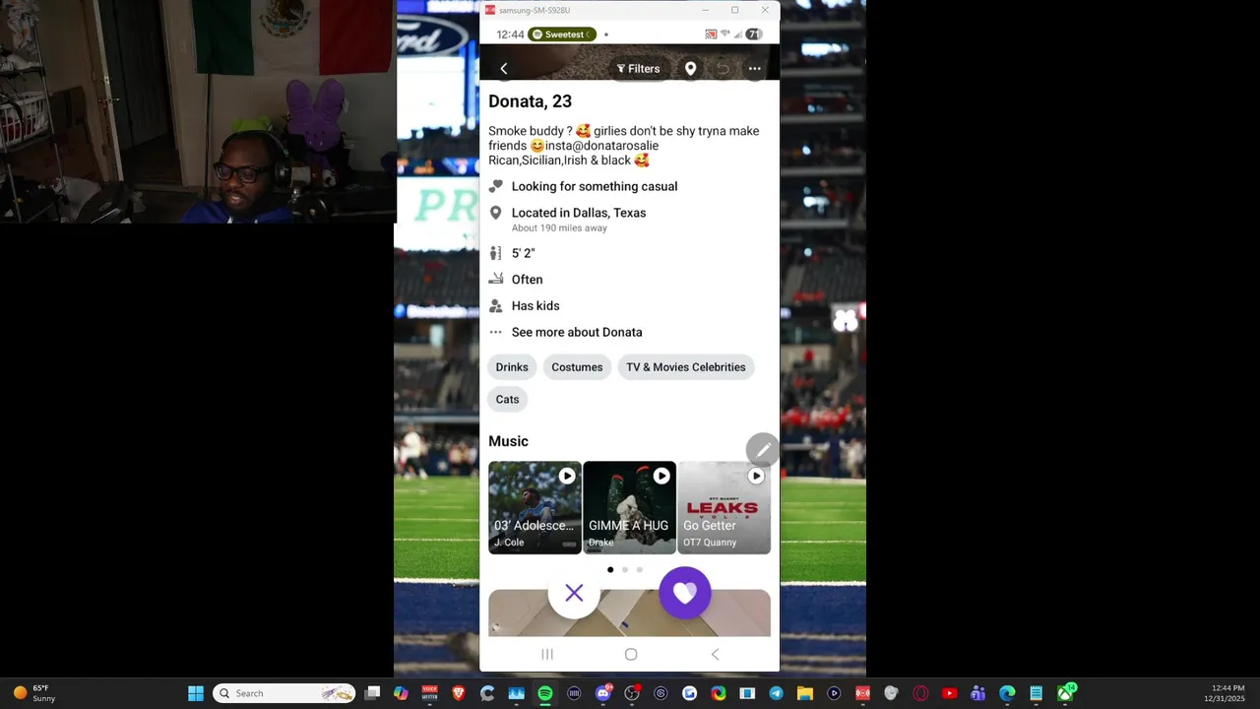
Task: Open the 03' Adolescence album card
Action: (535, 508)
